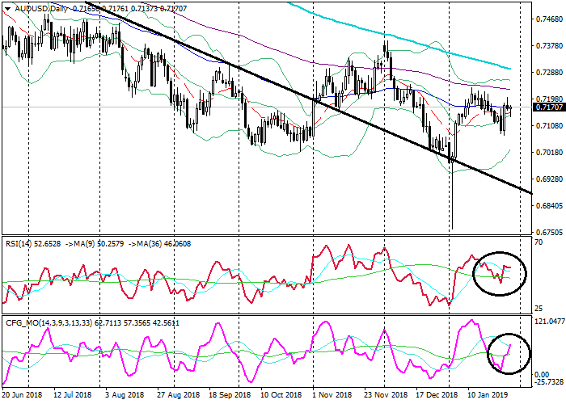566x404 pixels.
Task: Click the CFG_MO scale value 121.0477
Action: tap(548, 321)
